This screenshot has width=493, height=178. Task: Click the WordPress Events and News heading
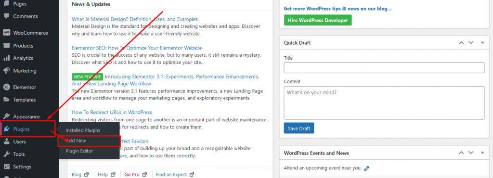tap(316, 153)
